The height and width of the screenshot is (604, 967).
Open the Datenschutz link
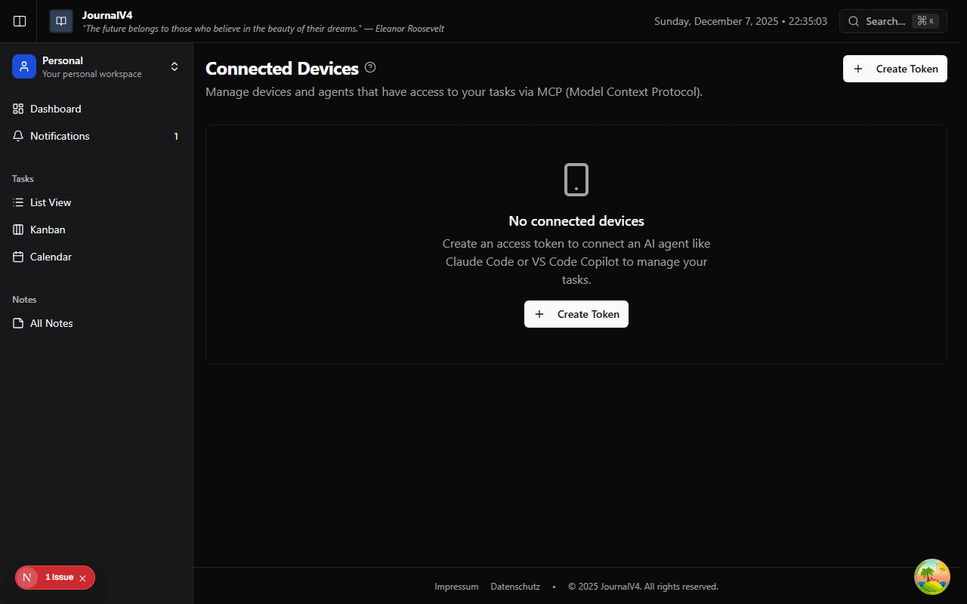pyautogui.click(x=515, y=586)
